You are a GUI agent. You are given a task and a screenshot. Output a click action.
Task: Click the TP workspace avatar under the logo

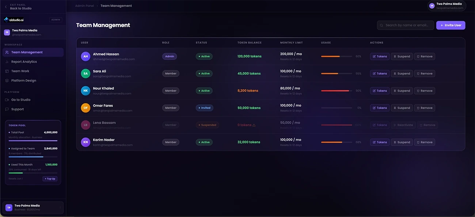7,32
